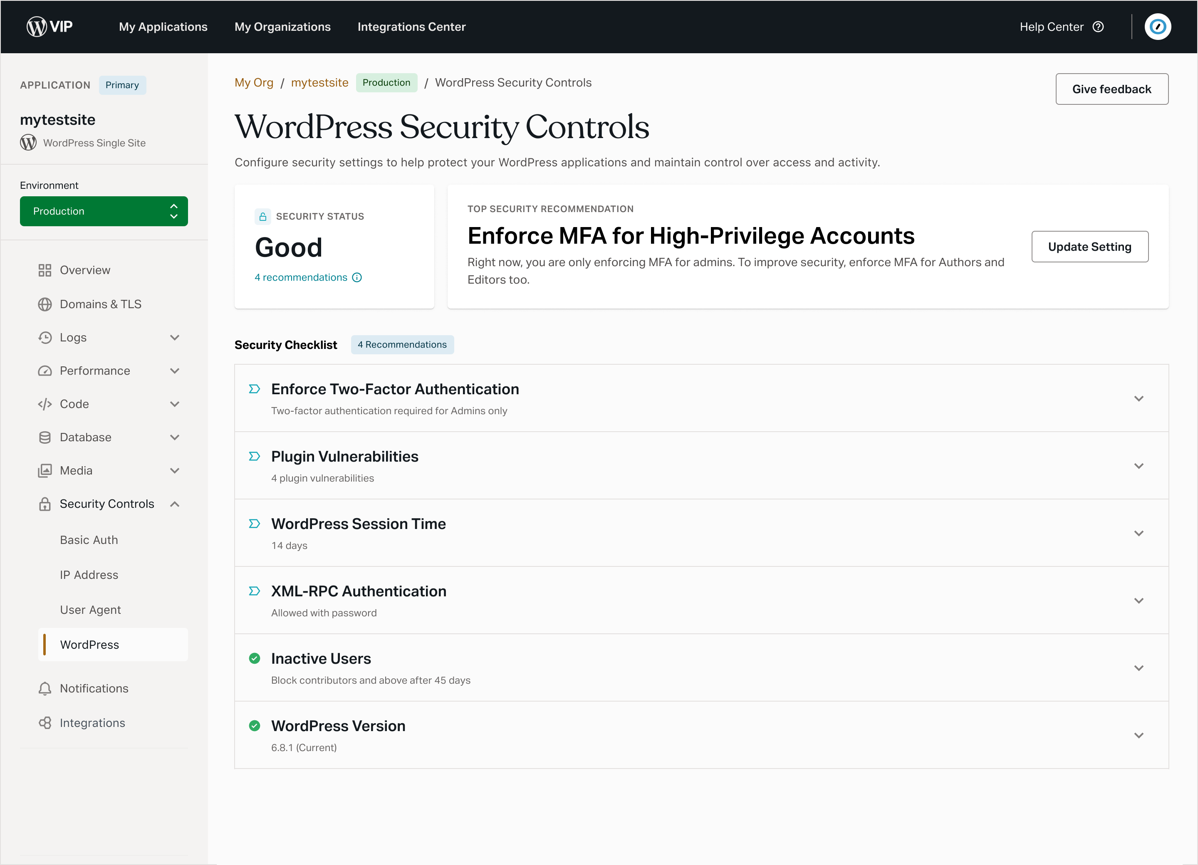This screenshot has width=1198, height=865.
Task: Collapse the Security Controls section chevron
Action: point(175,504)
